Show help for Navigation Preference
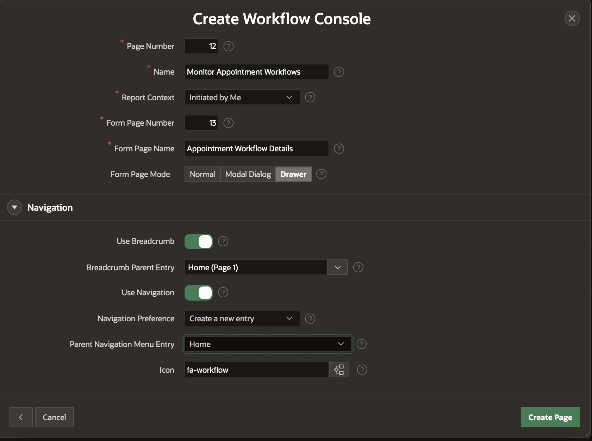The width and height of the screenshot is (592, 441). (x=310, y=319)
